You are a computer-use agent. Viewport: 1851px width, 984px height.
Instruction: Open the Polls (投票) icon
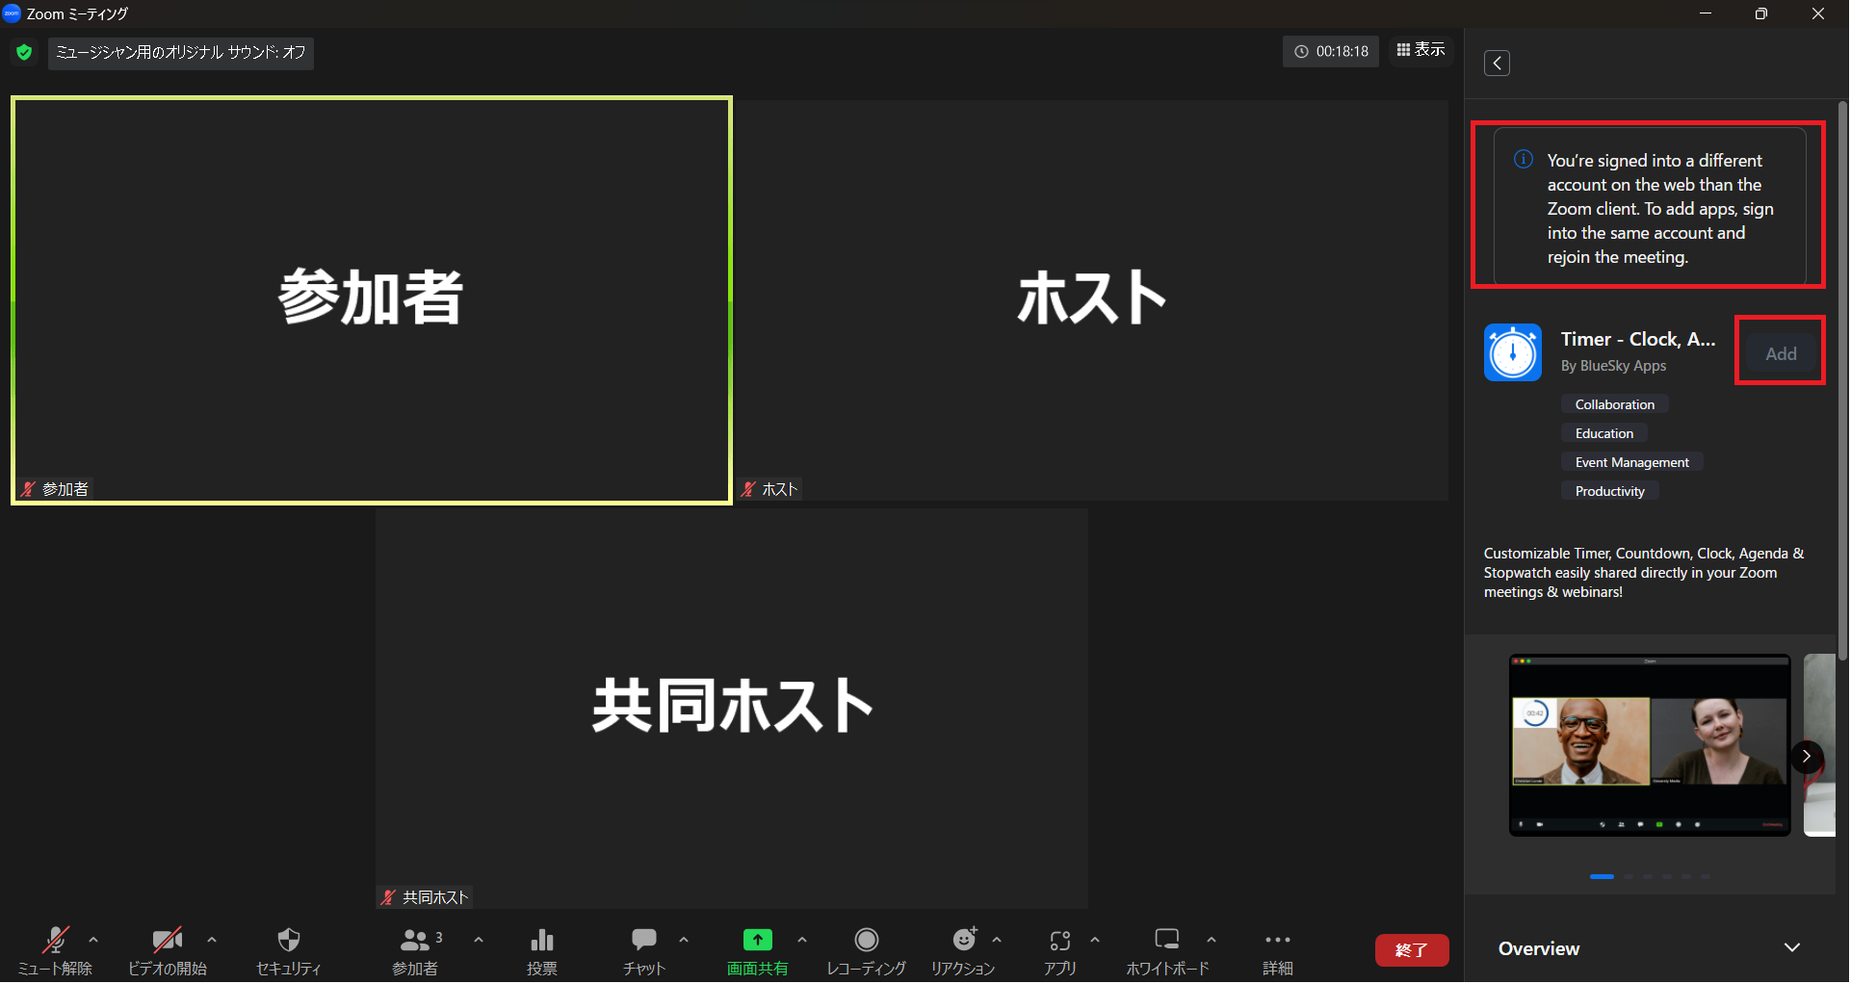click(541, 941)
